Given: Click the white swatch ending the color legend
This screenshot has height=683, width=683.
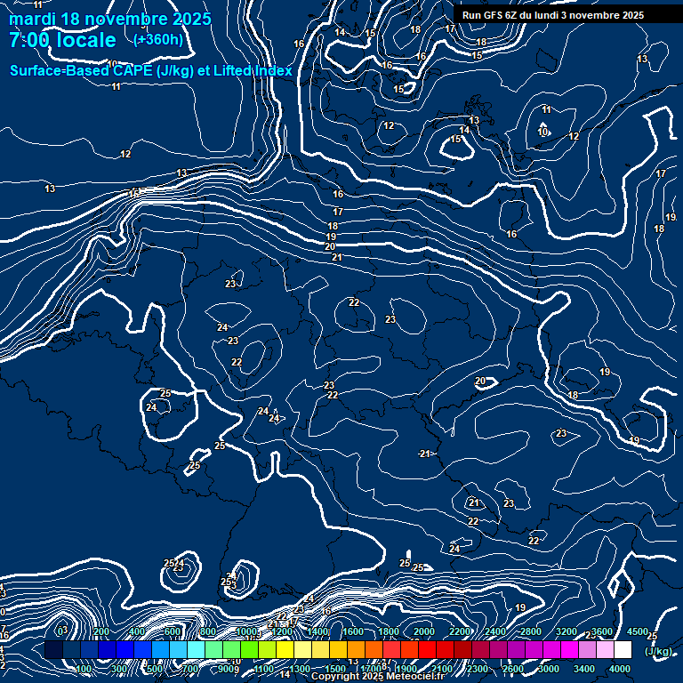Looking at the screenshot, I should (623, 649).
